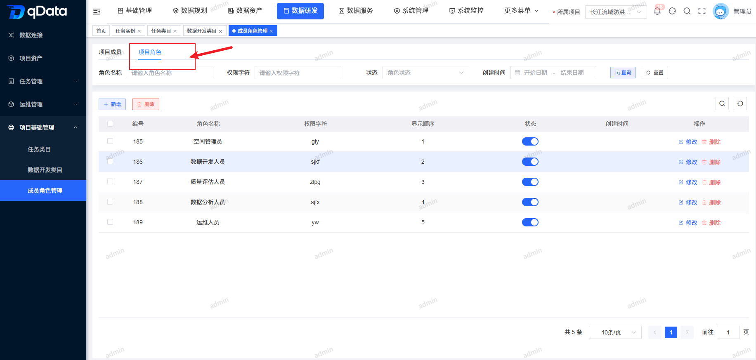Toggle fullscreen mode icon
This screenshot has height=360, width=756.
coord(702,11)
